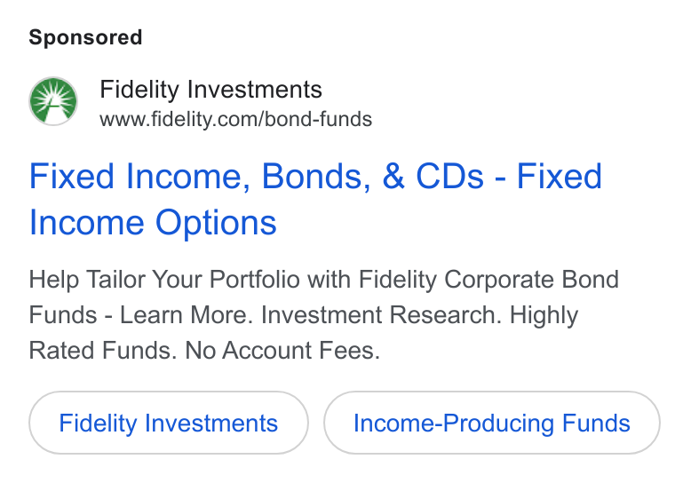This screenshot has height=483, width=675.
Task: Open the Fidelity Investments sitelink pill
Action: [x=169, y=423]
